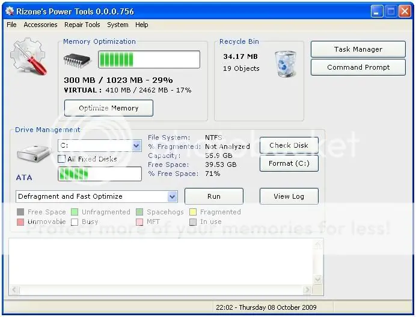Click the Not Analyzed fragmentation value
This screenshot has height=317, width=416.
[227, 146]
